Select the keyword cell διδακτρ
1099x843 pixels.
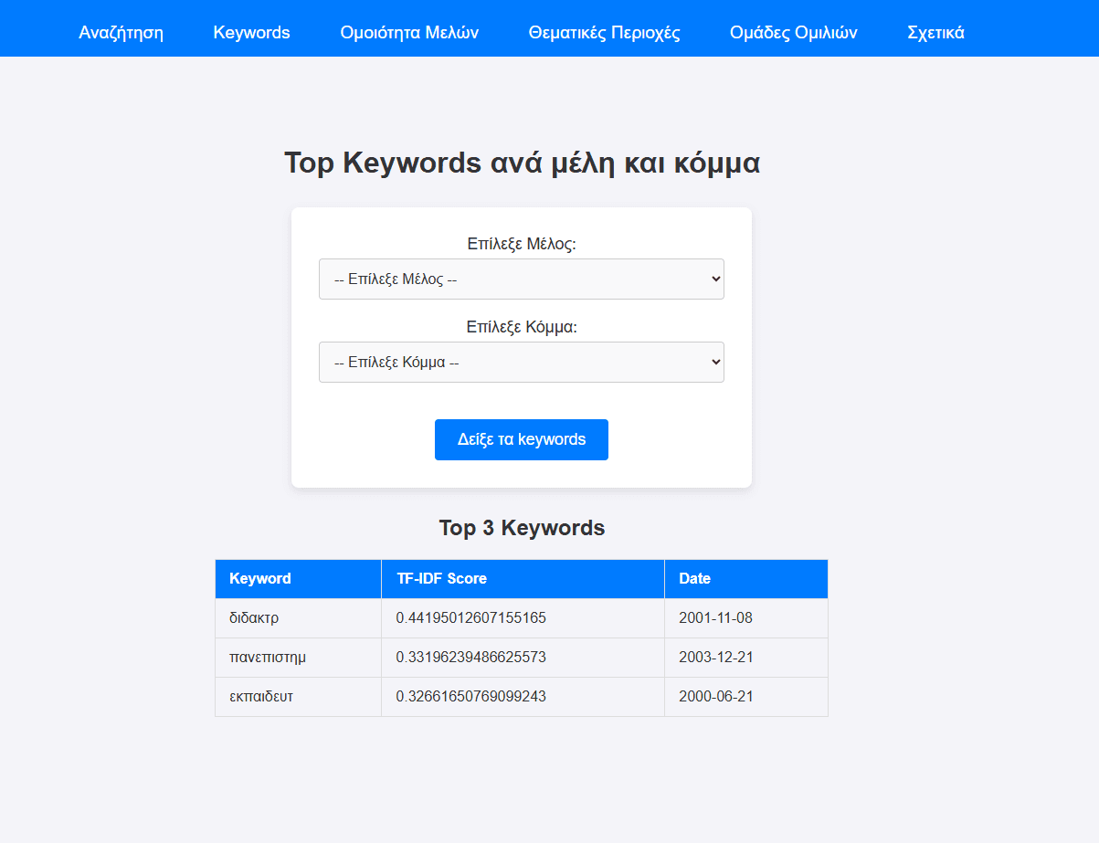[x=298, y=618]
